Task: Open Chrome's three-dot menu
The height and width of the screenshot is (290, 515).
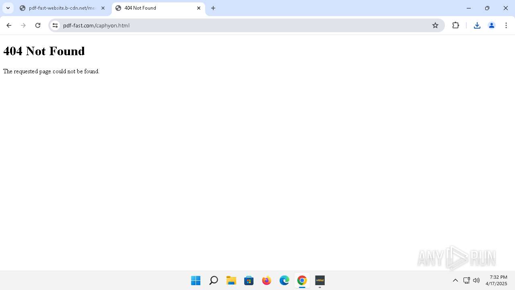Action: coord(506,25)
